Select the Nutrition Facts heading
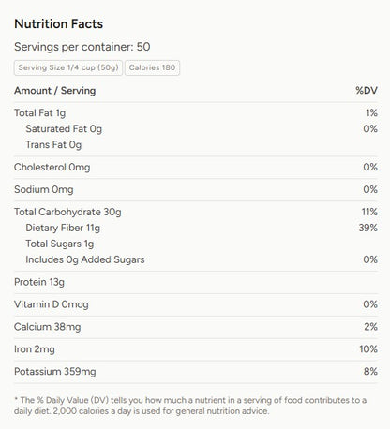 [59, 24]
